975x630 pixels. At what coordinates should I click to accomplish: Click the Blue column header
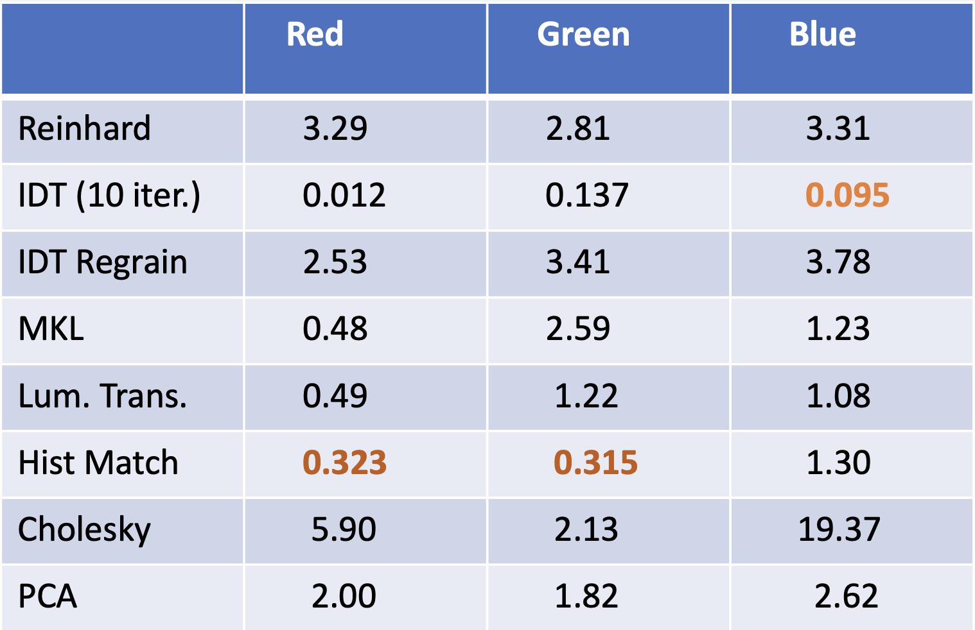822,34
